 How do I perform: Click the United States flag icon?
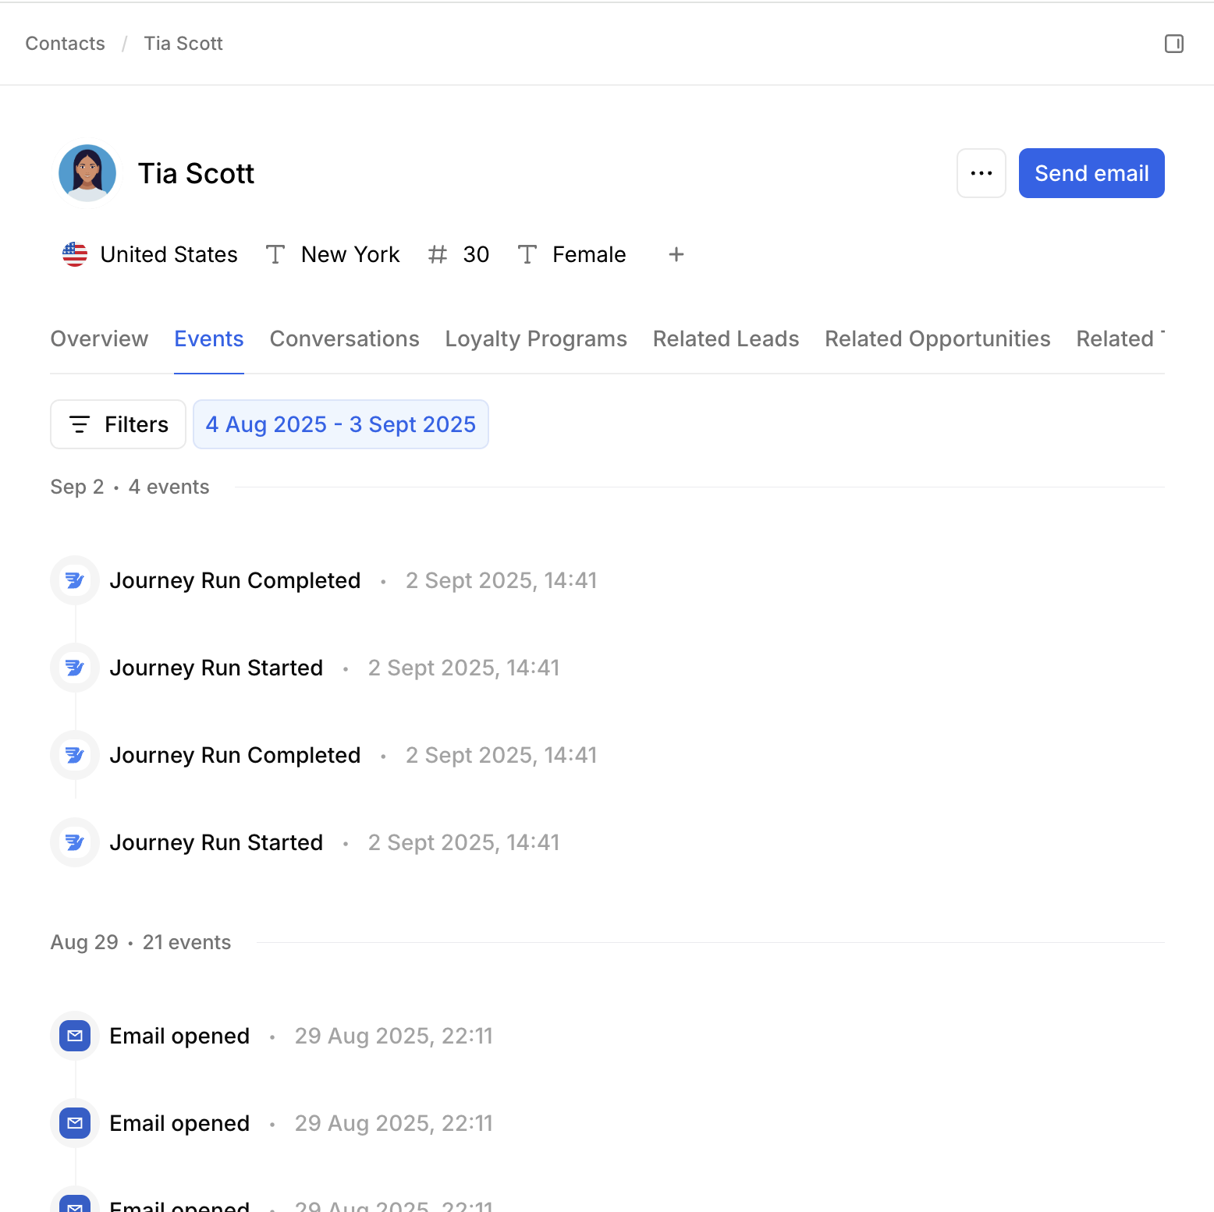pyautogui.click(x=75, y=254)
